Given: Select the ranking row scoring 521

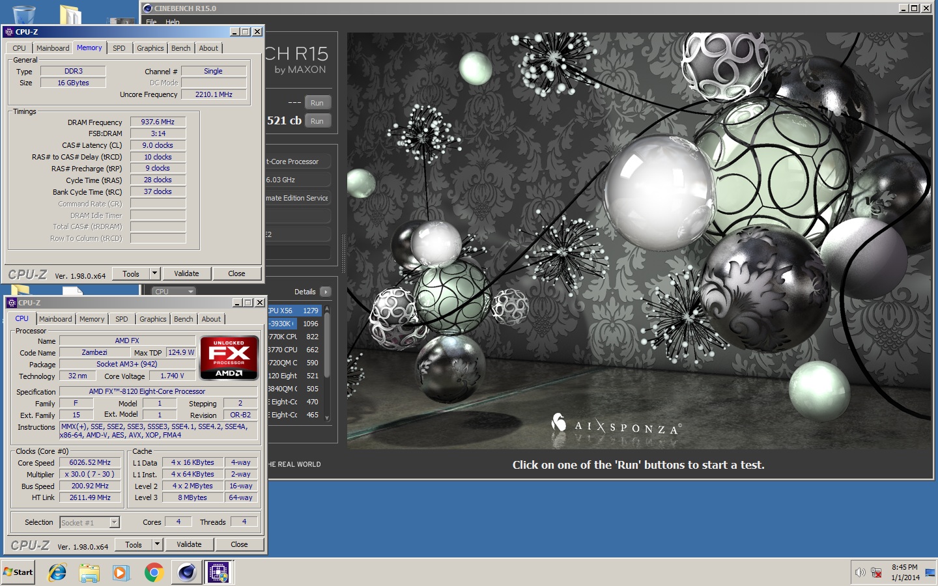Looking at the screenshot, I should click(294, 376).
